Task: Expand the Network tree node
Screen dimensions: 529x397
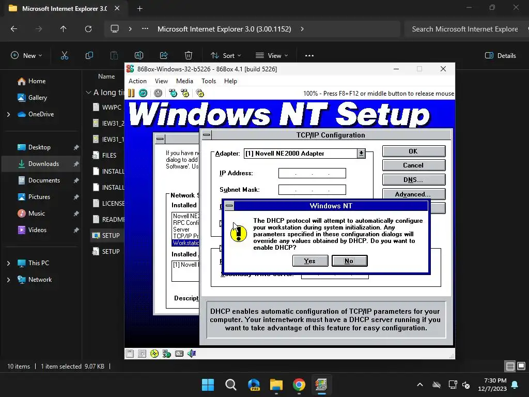Action: click(x=8, y=280)
